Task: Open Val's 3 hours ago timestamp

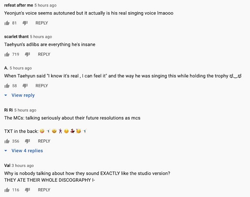Action: click(x=23, y=166)
